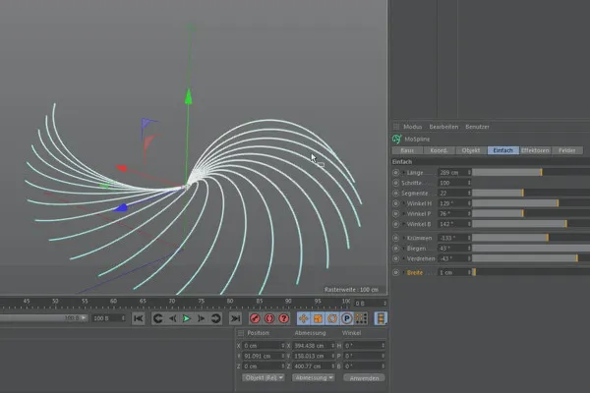Jump to the start of the animation
Image resolution: width=590 pixels, height=393 pixels.
click(x=138, y=318)
